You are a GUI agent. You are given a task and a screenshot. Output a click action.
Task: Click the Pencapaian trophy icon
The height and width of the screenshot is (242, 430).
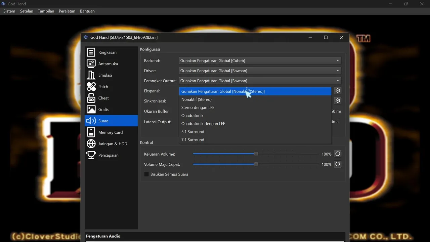[x=91, y=155]
